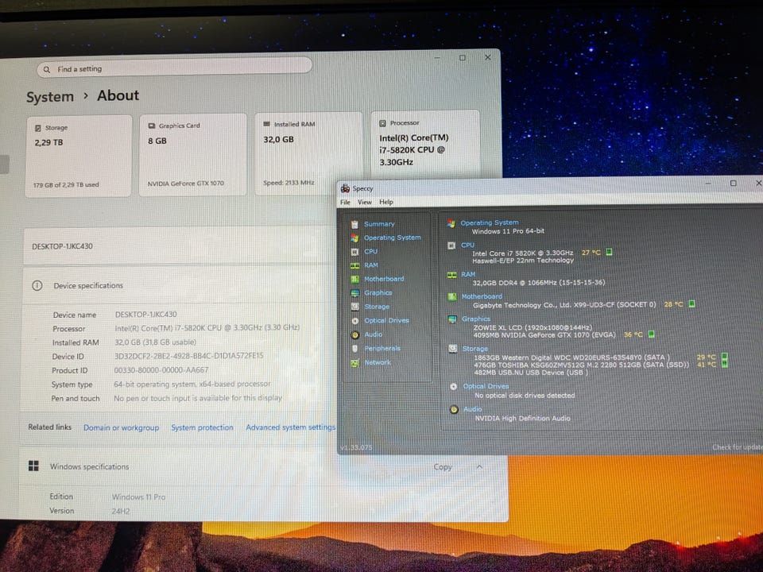Click the 32,0 GB (31,8 GB usable) value

[x=155, y=342]
